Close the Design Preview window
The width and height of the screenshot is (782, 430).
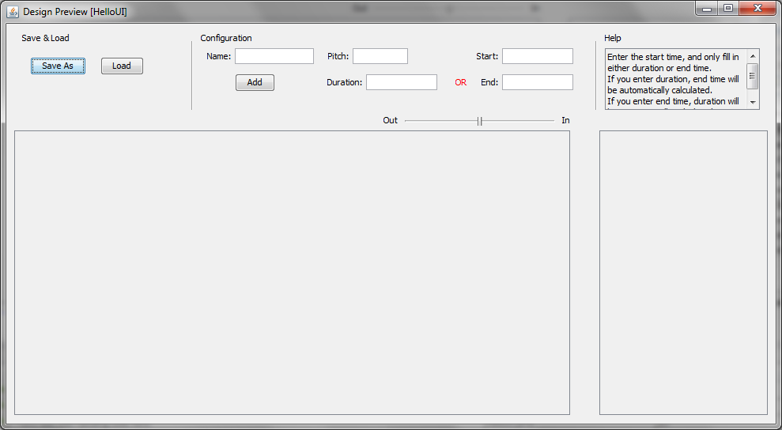click(757, 9)
